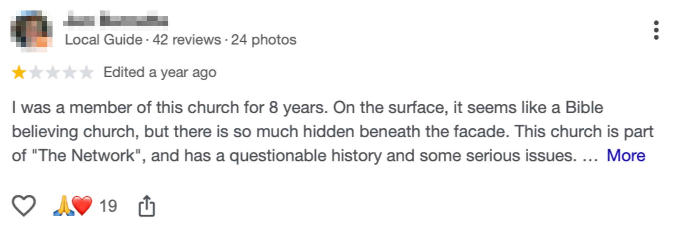Viewport: 691px width, 231px height.
Task: Click the 24 photos count
Action: (x=263, y=40)
